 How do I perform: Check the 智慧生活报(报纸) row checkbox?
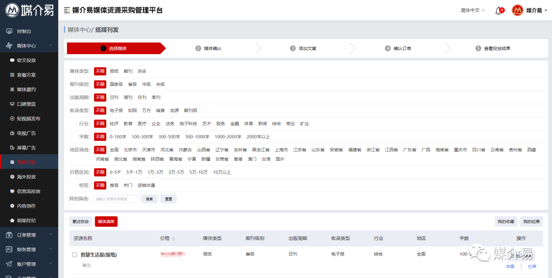[74, 254]
